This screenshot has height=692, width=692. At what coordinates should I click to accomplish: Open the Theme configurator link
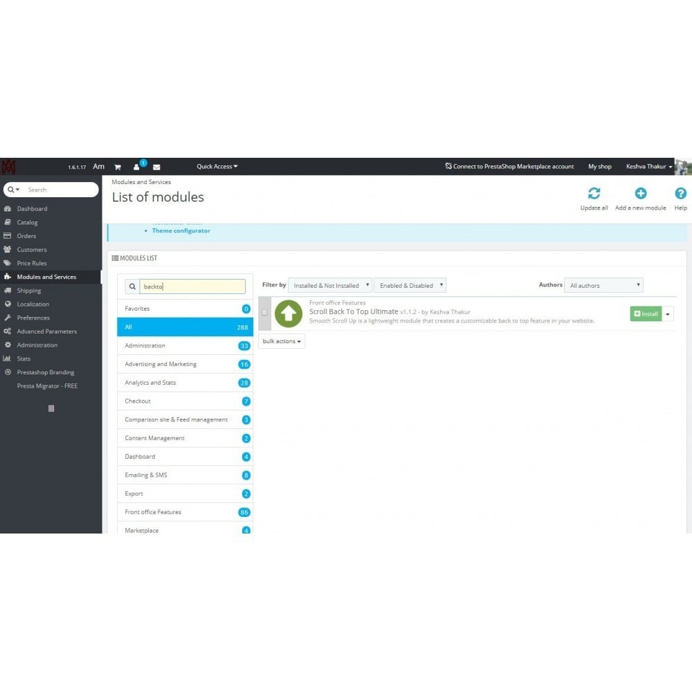(181, 231)
